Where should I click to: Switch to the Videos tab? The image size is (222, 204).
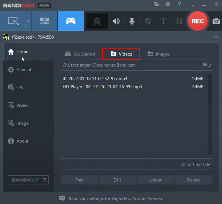pos(121,54)
